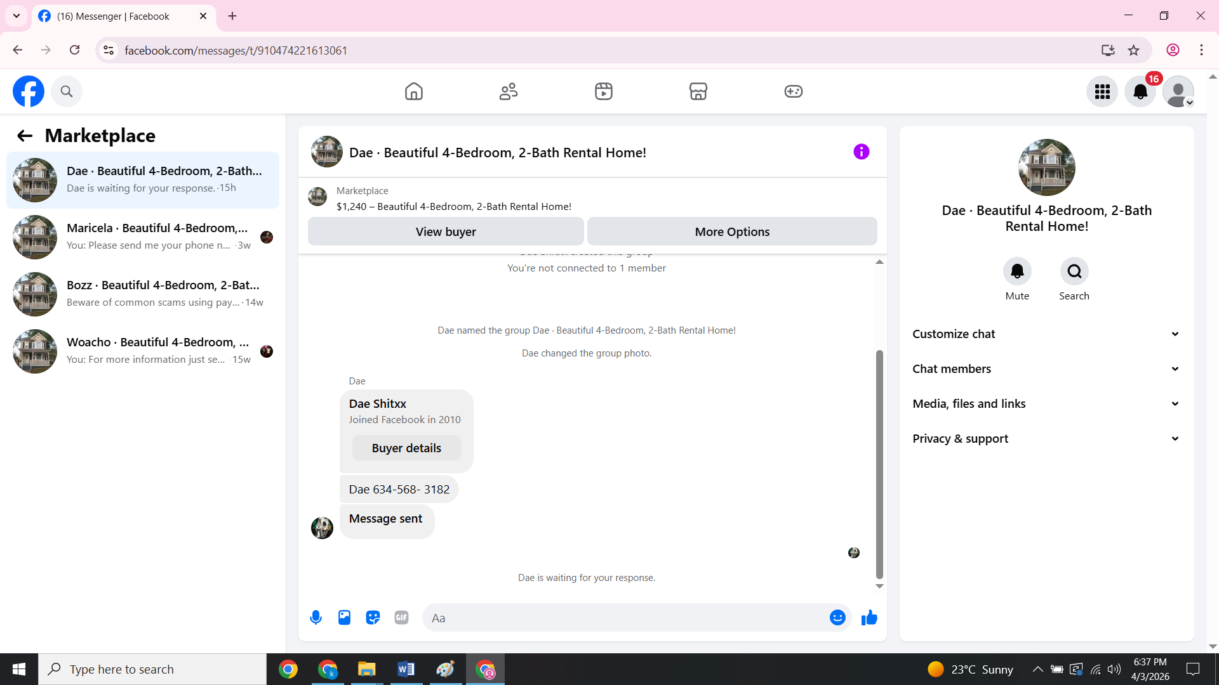Send a thumbs-up like
This screenshot has width=1219, height=685.
tap(869, 617)
